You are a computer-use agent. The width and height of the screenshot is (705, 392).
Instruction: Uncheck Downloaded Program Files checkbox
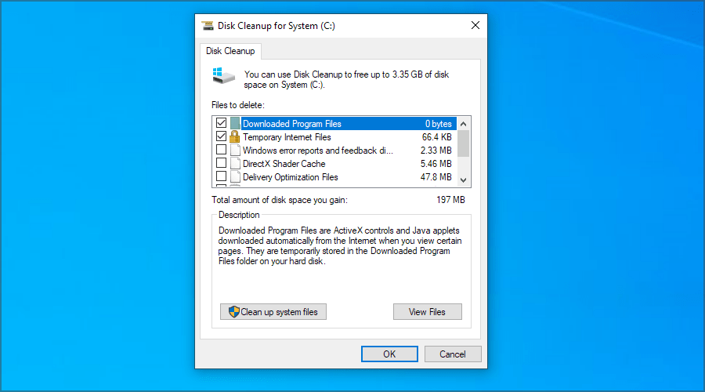pyautogui.click(x=221, y=123)
